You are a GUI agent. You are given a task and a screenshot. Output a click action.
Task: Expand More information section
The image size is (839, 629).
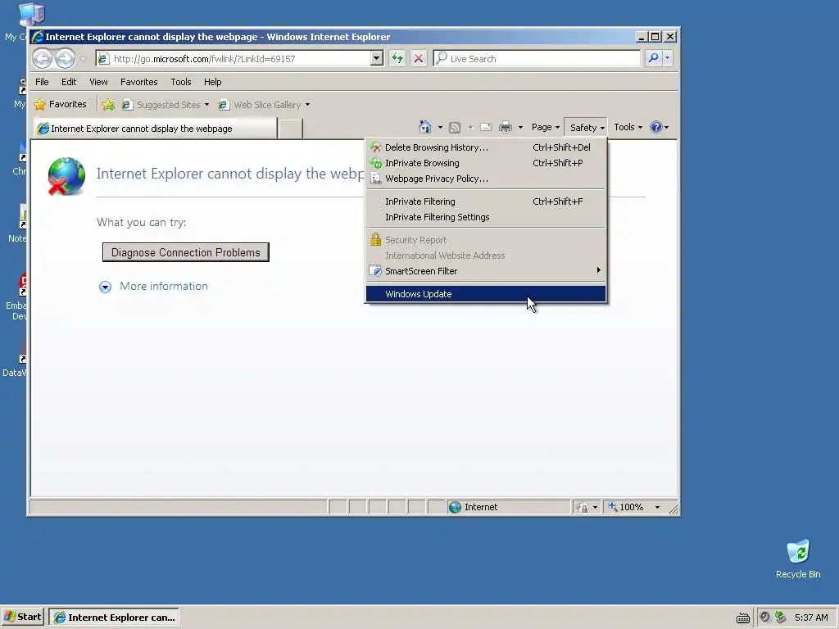coord(153,287)
